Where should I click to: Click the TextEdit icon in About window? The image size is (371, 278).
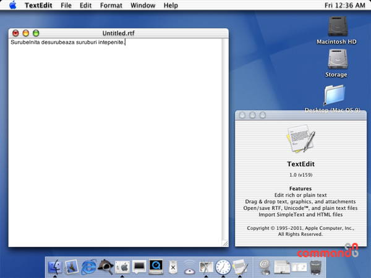coord(301,139)
